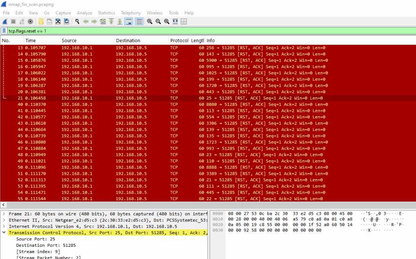Open capture options with the gear icon

pyautogui.click(x=30, y=22)
